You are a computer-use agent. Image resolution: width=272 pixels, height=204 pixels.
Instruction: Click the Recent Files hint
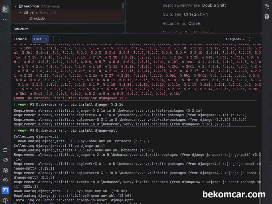[x=181, y=23]
